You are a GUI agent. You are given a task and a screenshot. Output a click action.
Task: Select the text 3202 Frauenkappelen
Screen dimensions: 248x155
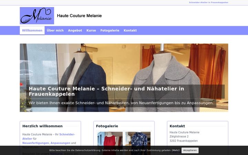tap(184, 141)
